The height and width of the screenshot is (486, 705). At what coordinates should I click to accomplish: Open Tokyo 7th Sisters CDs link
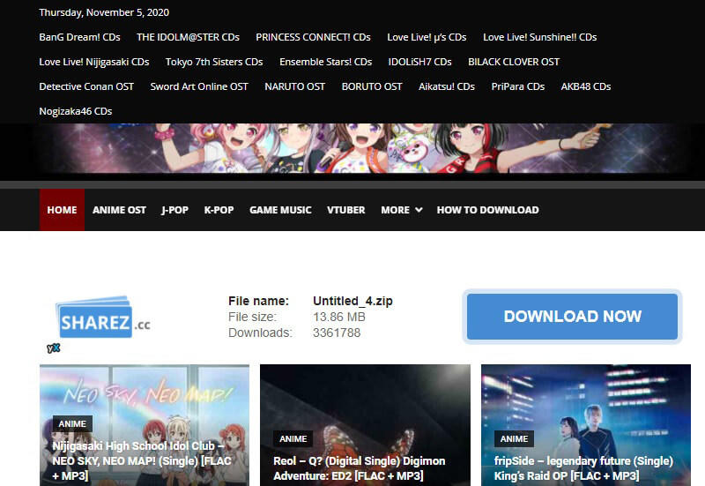[x=214, y=62]
